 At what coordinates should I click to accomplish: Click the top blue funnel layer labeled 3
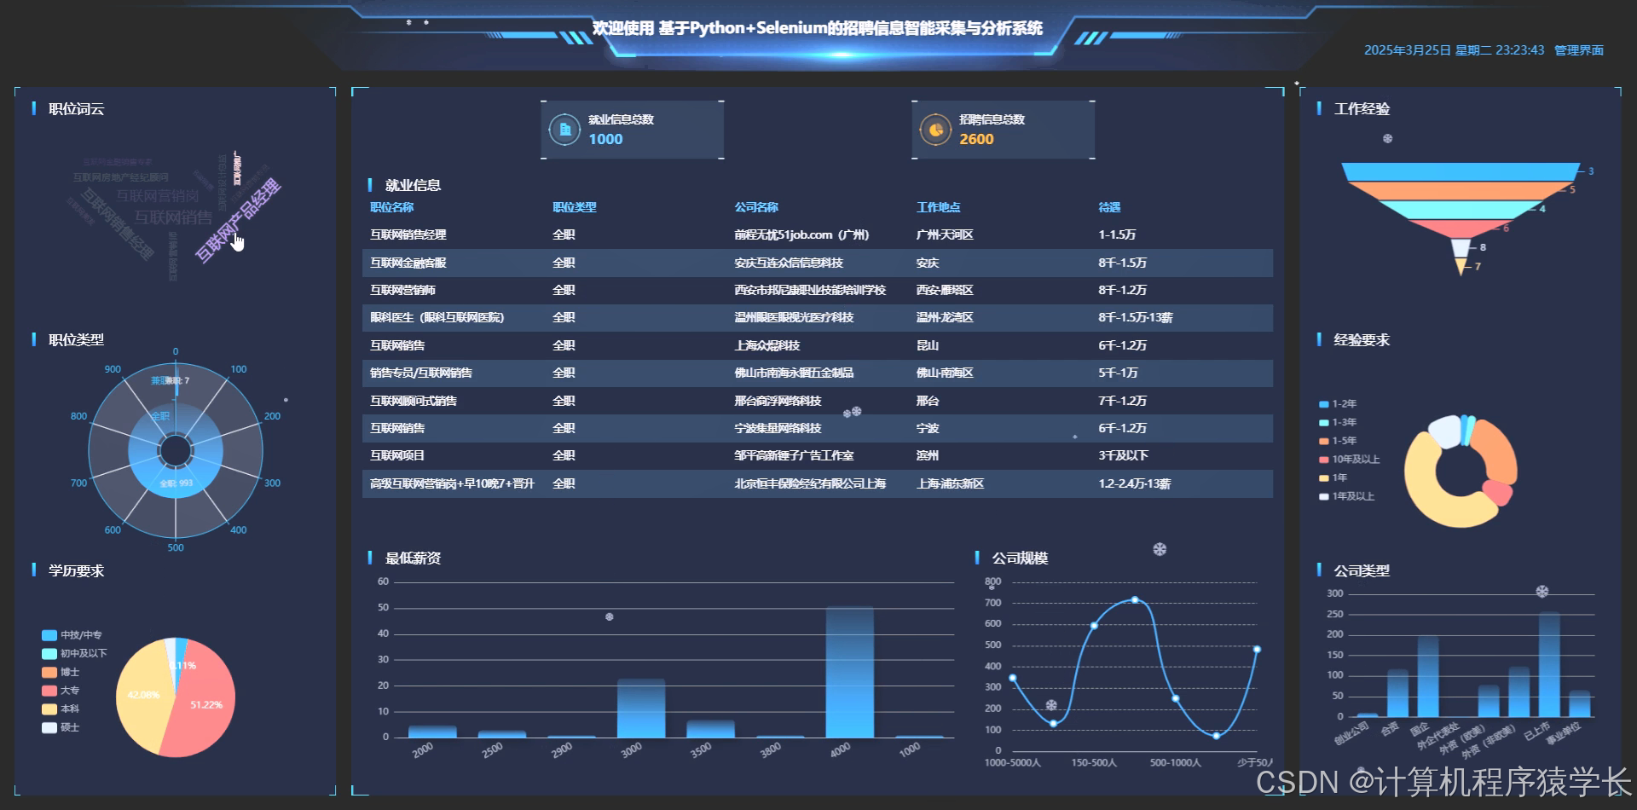point(1461,171)
